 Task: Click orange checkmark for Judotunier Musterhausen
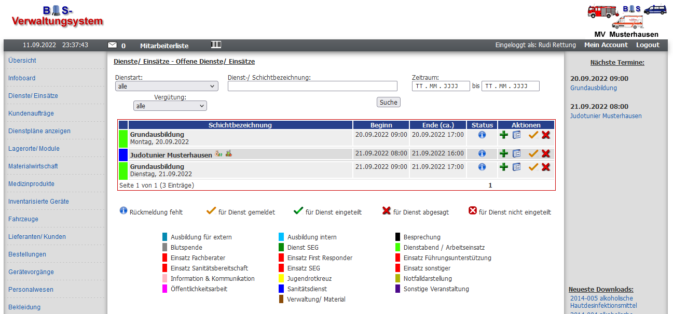(x=533, y=153)
